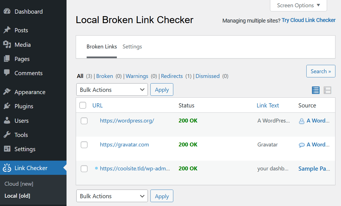The image size is (341, 206).
Task: Click the Pages sidebar icon
Action: point(7,59)
